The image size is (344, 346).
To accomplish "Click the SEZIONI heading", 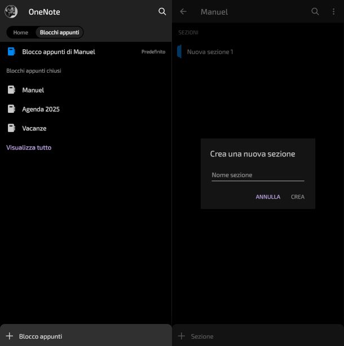I will click(188, 33).
